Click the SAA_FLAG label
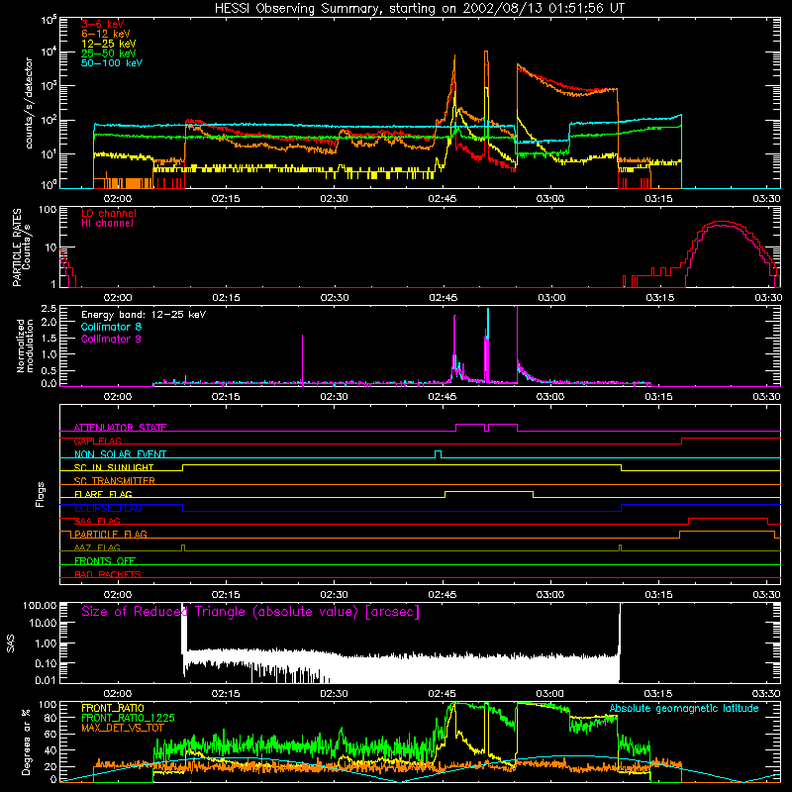Viewport: 792px width, 792px height. [x=97, y=521]
